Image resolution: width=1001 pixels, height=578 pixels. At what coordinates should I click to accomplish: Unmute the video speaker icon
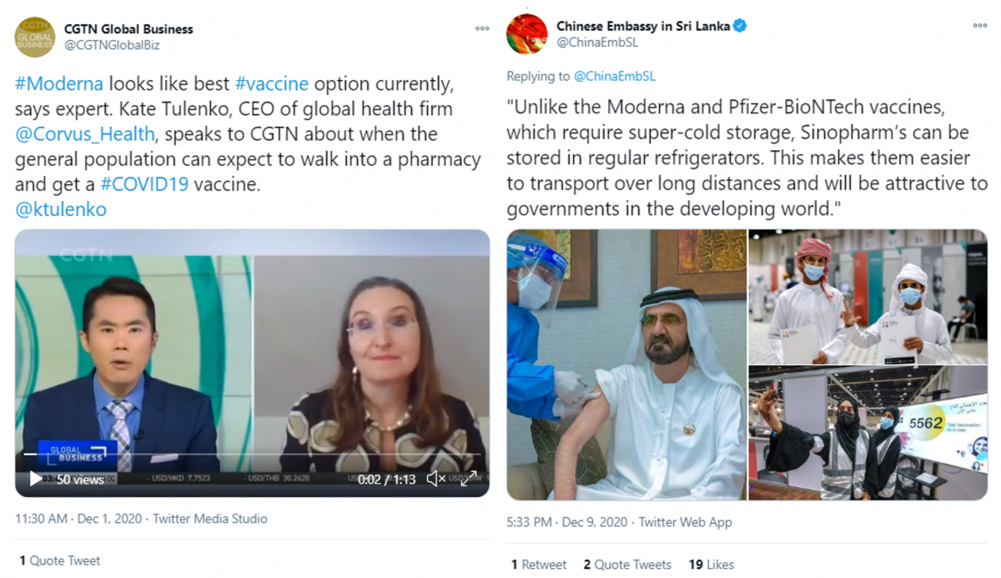click(x=435, y=479)
